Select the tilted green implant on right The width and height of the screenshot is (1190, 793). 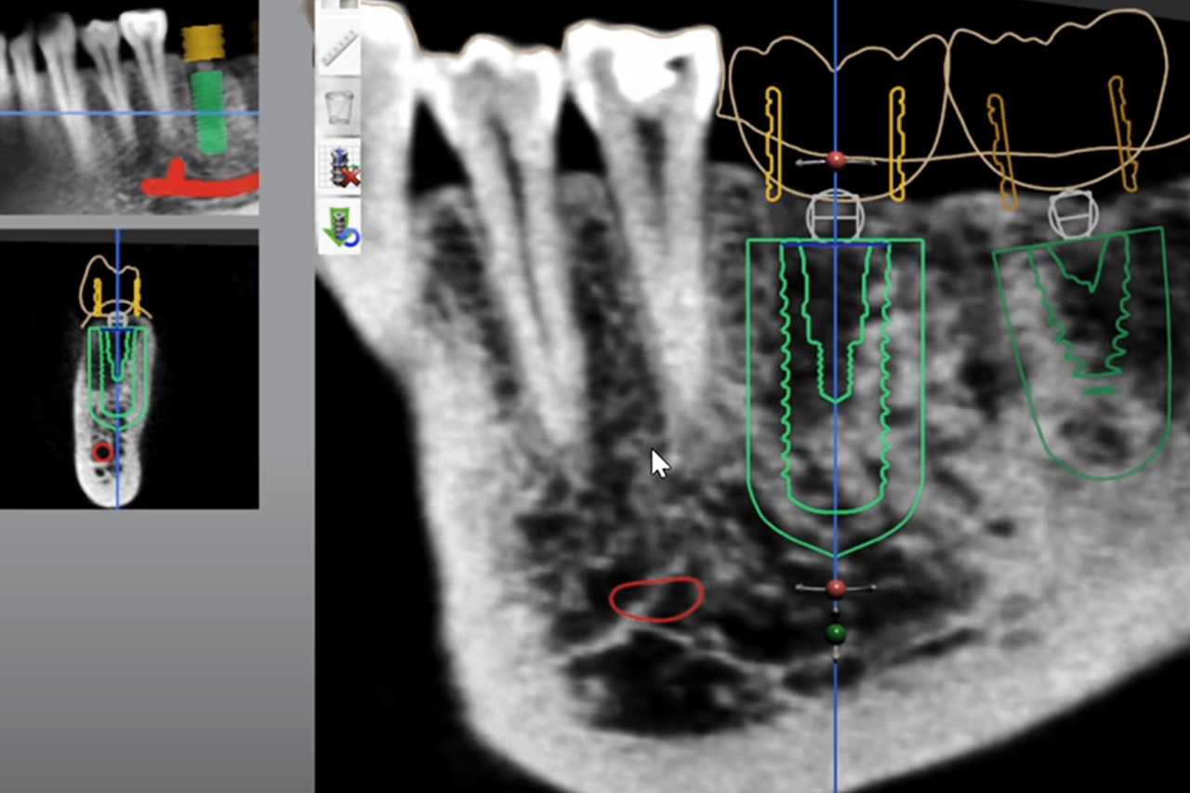click(x=1083, y=352)
